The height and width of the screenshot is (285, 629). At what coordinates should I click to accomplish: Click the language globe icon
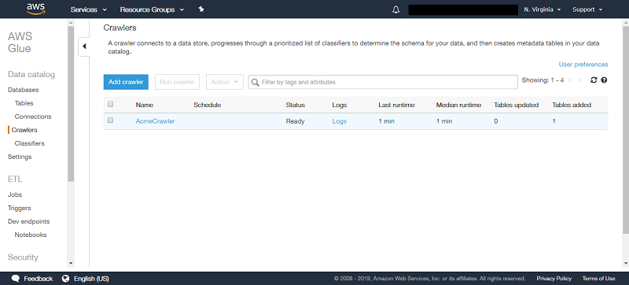pyautogui.click(x=66, y=279)
